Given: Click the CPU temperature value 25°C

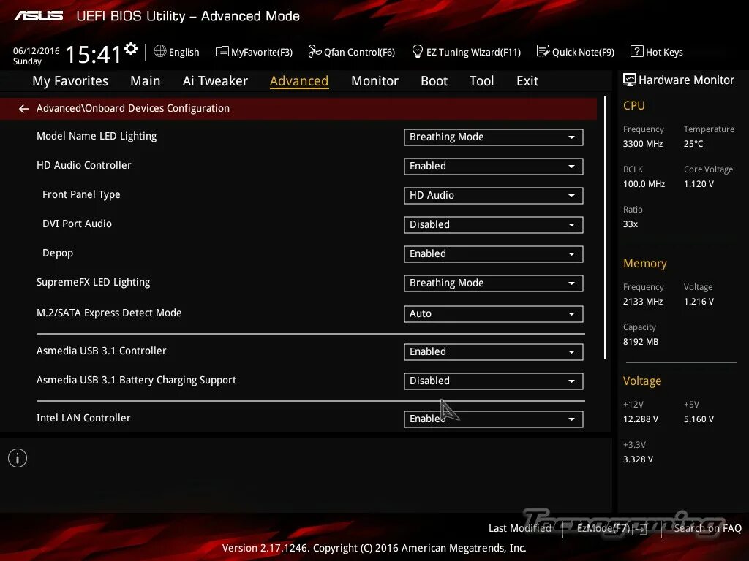Looking at the screenshot, I should (x=693, y=144).
